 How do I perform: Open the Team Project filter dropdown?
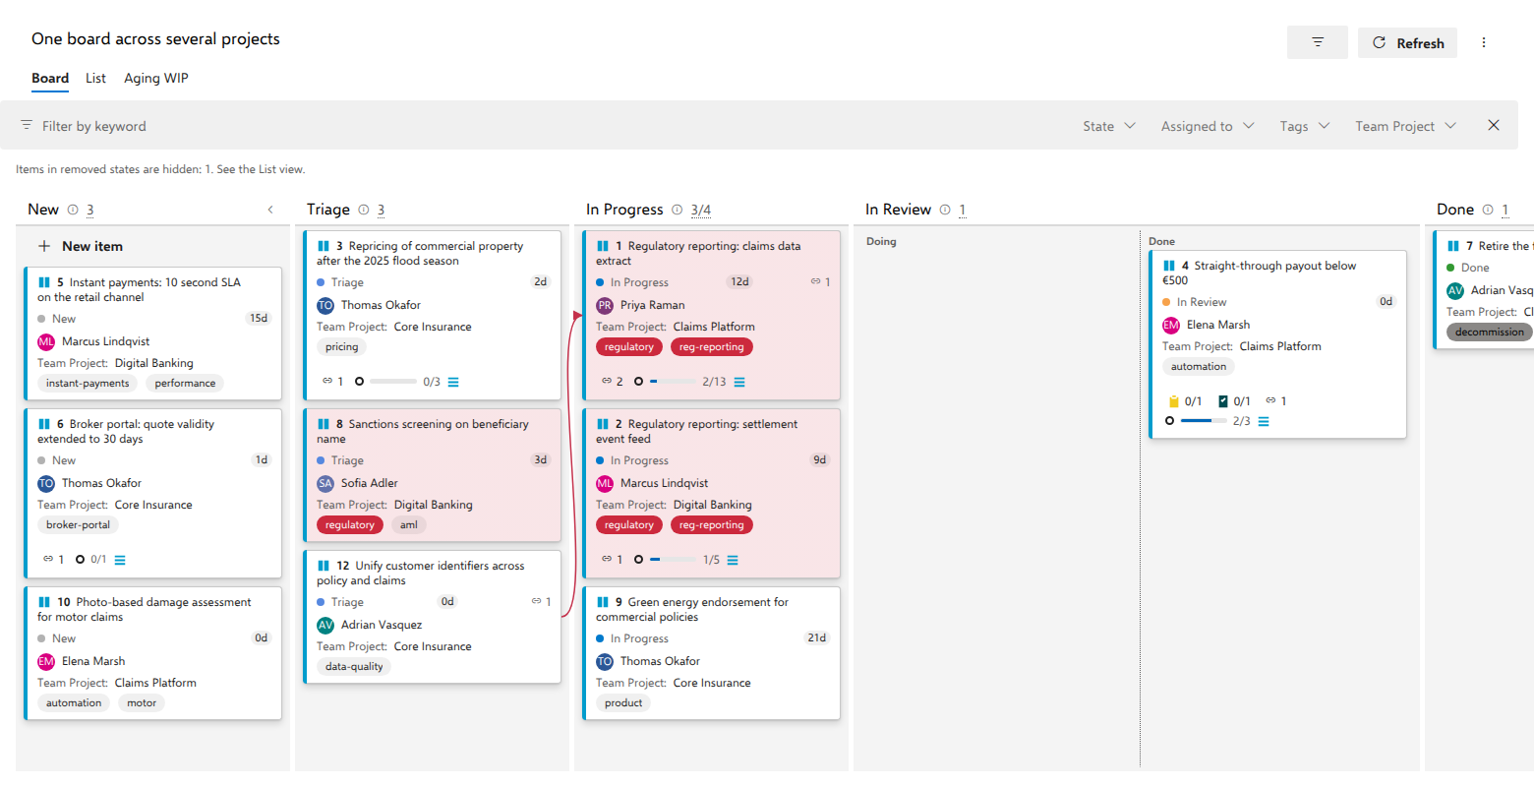coord(1405,126)
